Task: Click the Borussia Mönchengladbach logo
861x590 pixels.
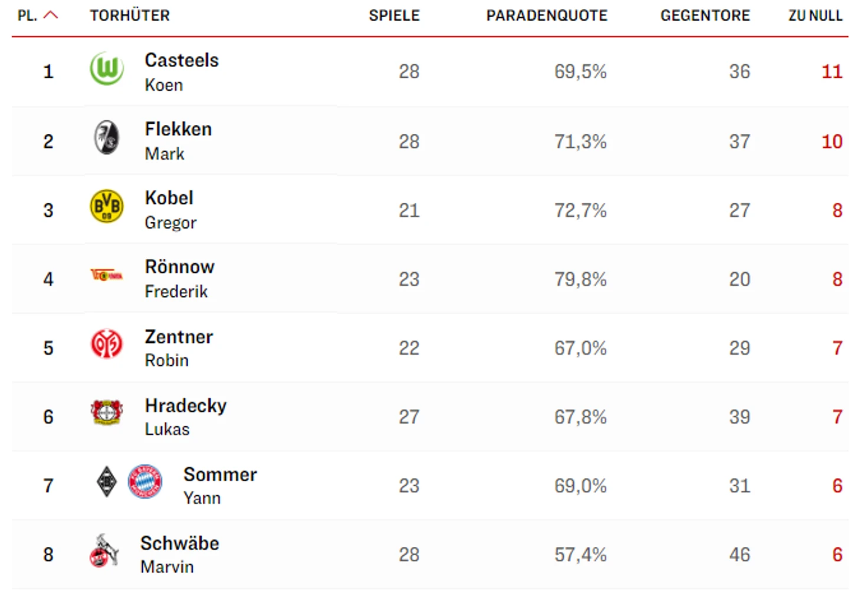Action: [x=107, y=482]
